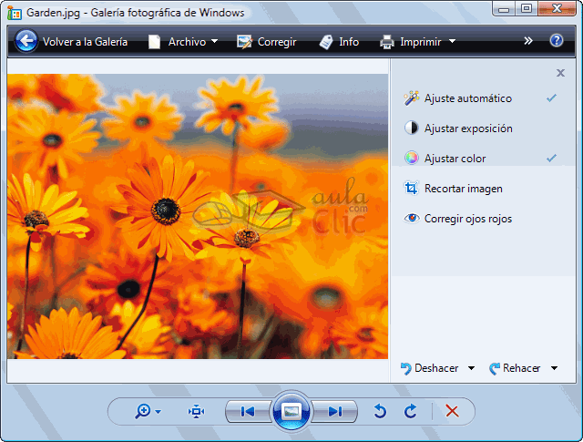
Task: Open the Ajustar exposición options
Action: tap(467, 128)
